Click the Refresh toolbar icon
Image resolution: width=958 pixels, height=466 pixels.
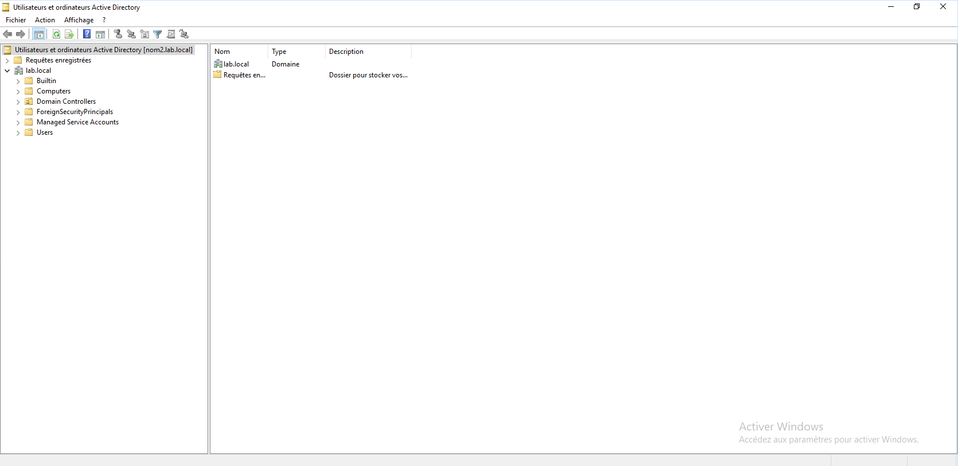[56, 34]
